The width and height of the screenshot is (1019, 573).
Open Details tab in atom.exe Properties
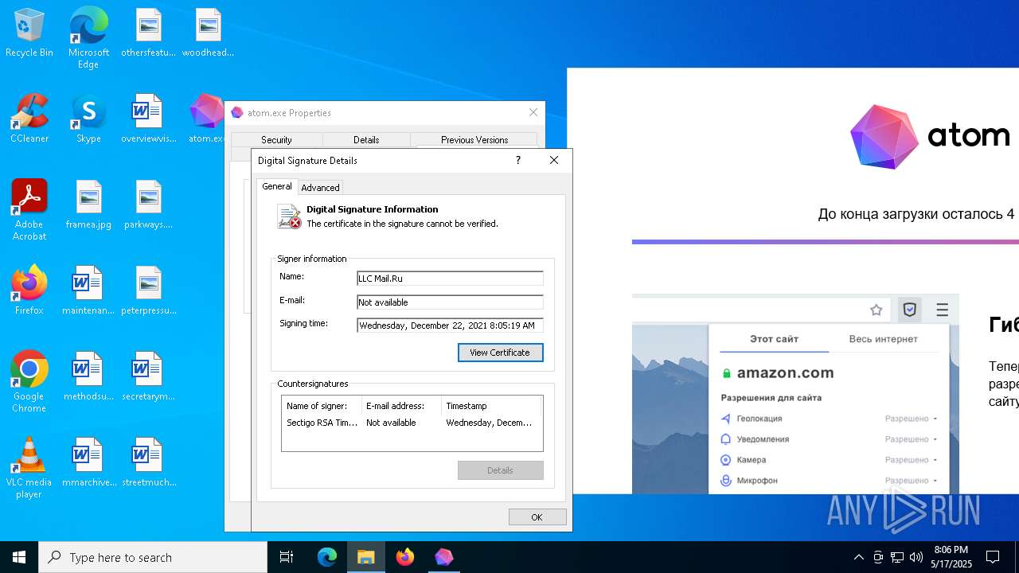click(x=366, y=140)
